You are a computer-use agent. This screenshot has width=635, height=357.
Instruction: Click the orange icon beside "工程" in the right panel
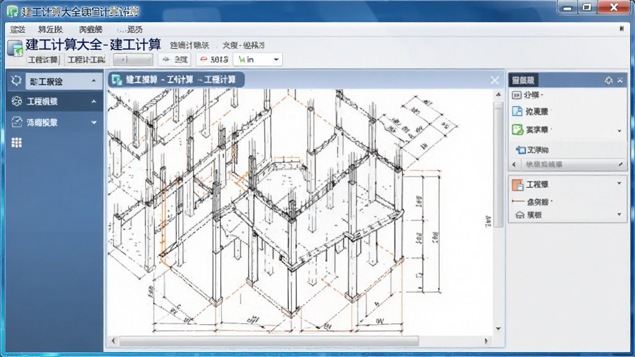pos(518,185)
